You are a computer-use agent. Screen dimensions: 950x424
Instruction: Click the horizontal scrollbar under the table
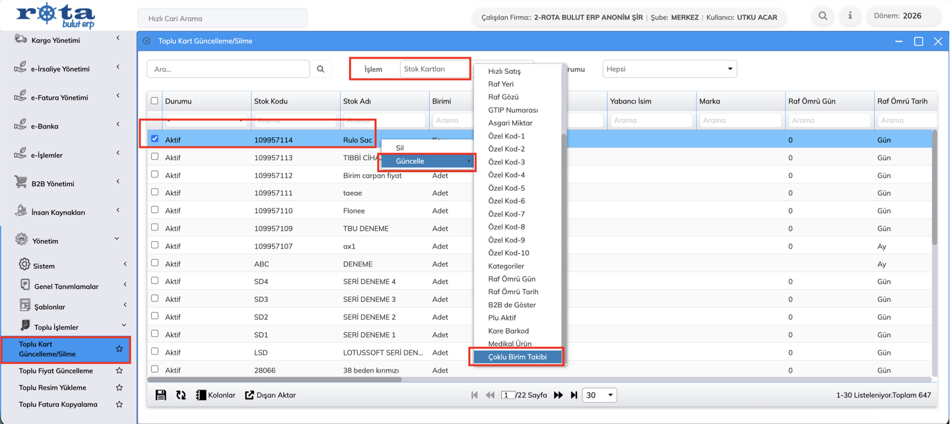click(274, 380)
